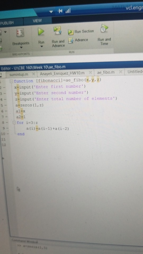
Task: Click the connection icon beside signal bars
Action: [x=60, y=11]
